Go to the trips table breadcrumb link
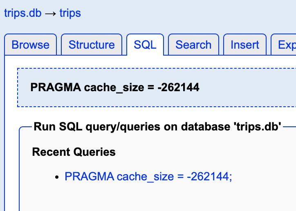Screen dimensions: 296x211 click(70, 13)
